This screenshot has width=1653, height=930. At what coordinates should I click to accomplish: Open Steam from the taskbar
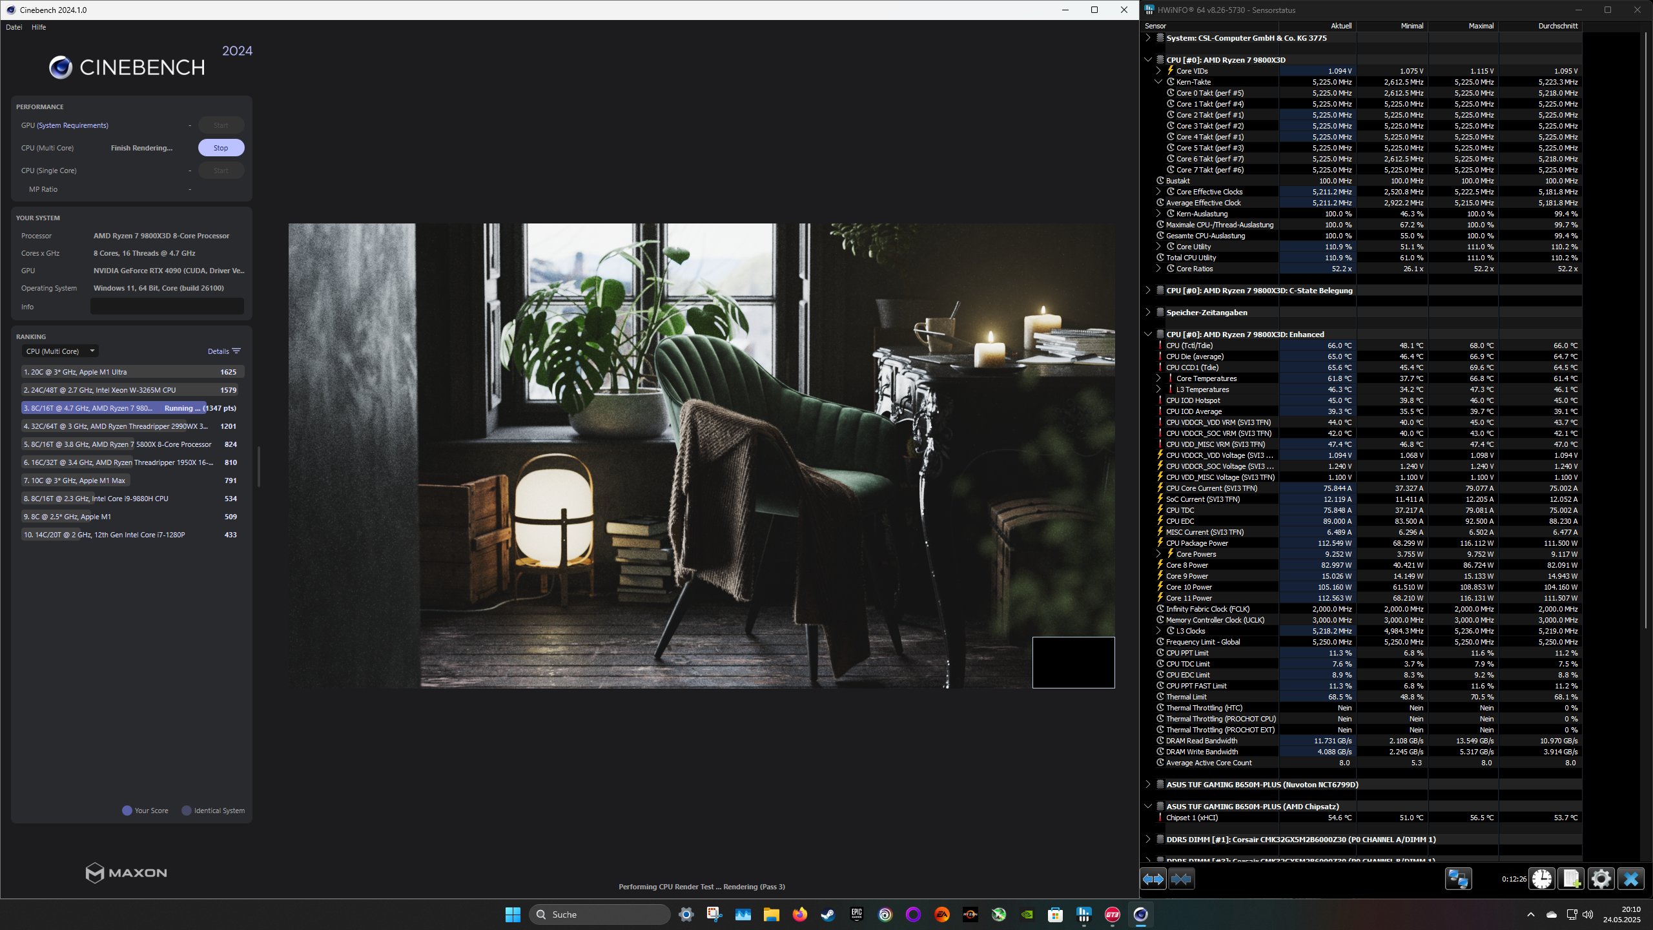pyautogui.click(x=828, y=914)
